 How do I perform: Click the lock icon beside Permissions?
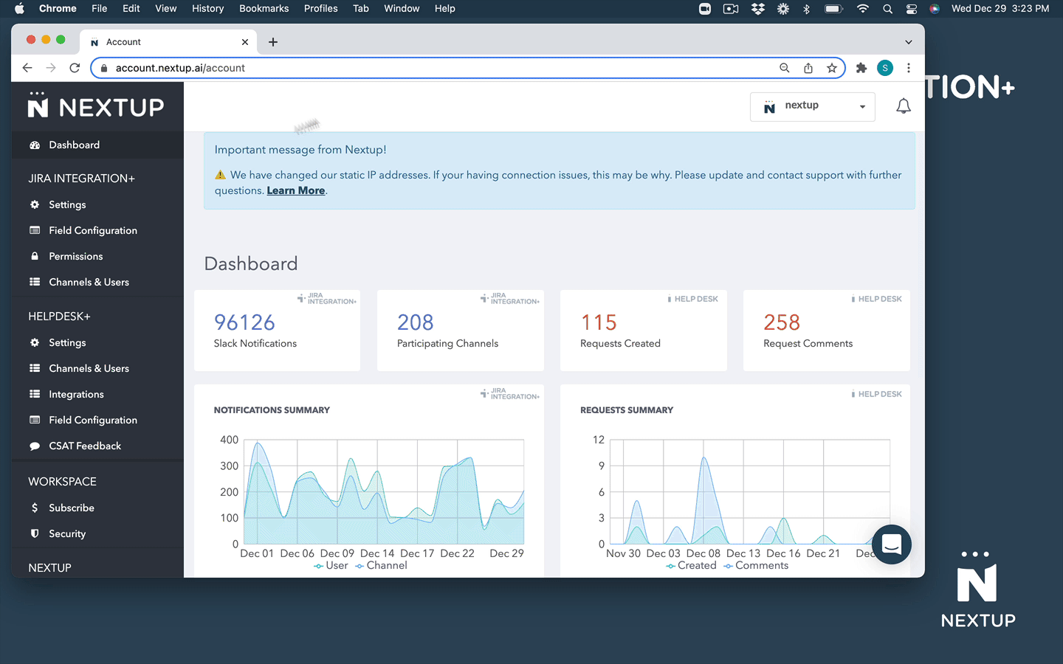coord(35,256)
